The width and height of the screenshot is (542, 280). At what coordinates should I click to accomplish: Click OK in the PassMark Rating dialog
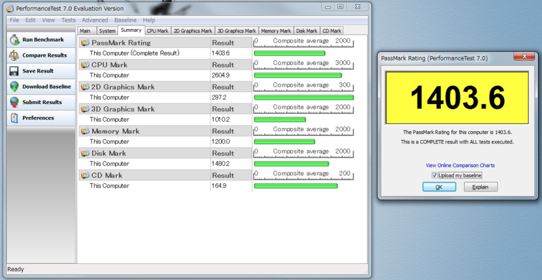(x=439, y=187)
